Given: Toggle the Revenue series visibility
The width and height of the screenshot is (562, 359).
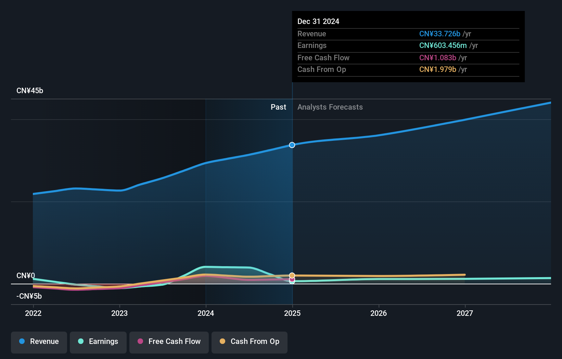Looking at the screenshot, I should click(x=39, y=342).
